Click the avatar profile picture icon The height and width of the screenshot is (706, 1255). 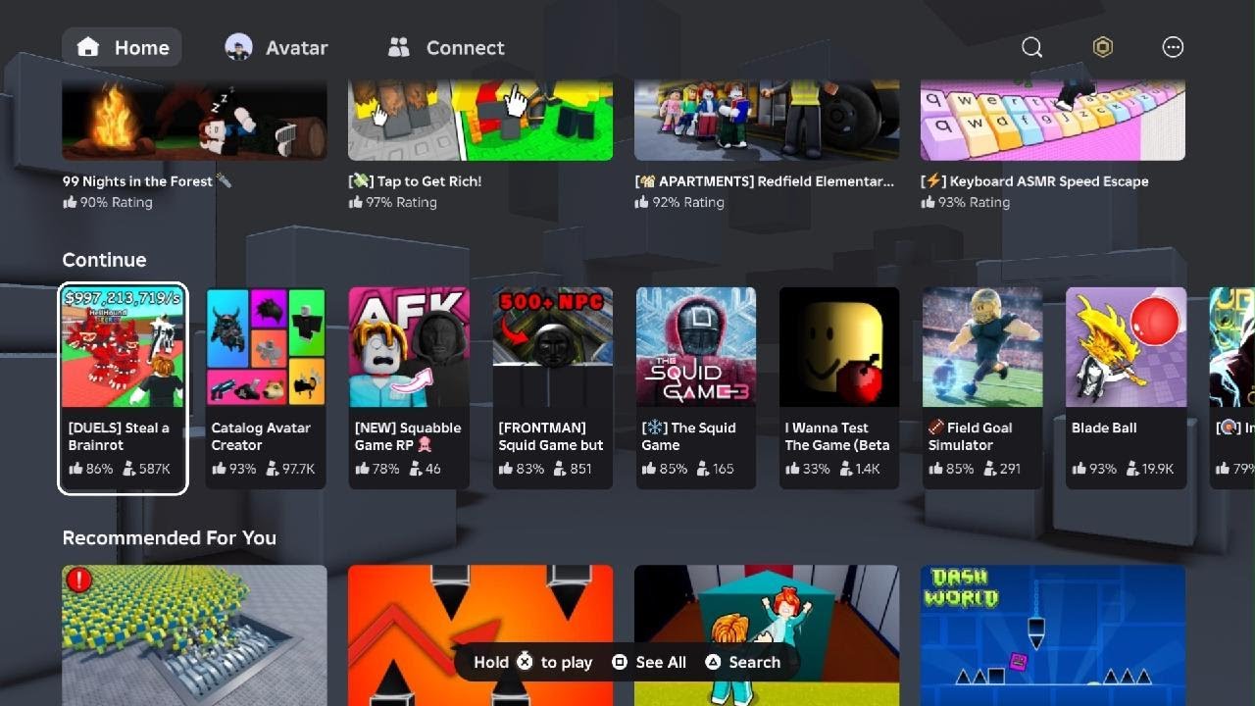pyautogui.click(x=238, y=47)
